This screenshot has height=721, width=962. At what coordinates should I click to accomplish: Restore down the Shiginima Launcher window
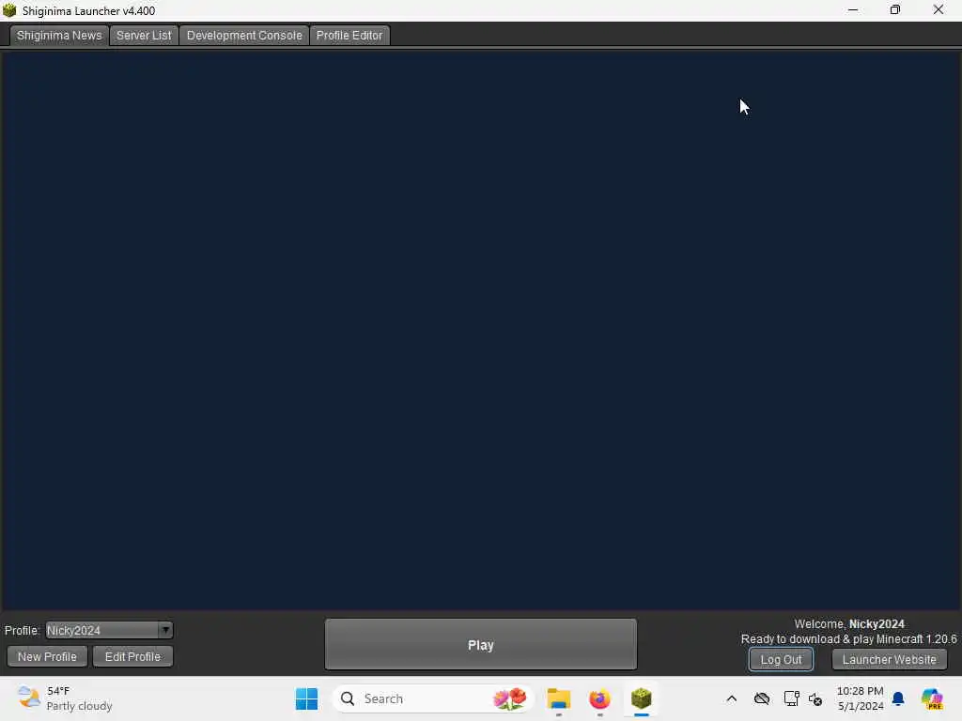[x=895, y=9]
